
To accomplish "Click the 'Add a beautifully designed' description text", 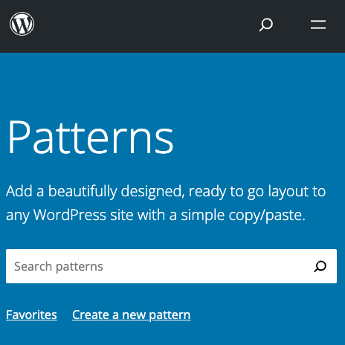I will (x=166, y=203).
